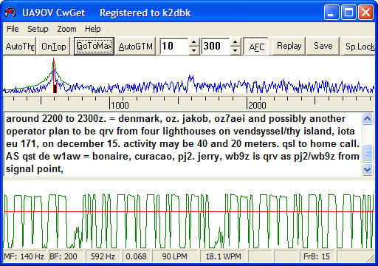Open the File menu
Viewport: 378px width, 266px height.
[13, 29]
